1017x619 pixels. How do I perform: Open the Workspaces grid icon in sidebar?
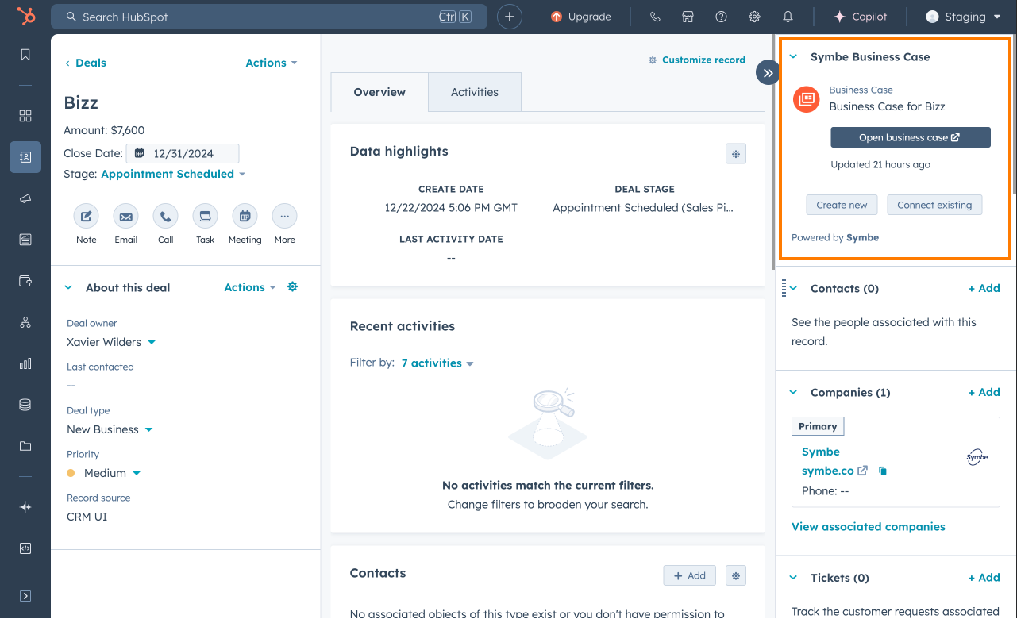[x=25, y=116]
